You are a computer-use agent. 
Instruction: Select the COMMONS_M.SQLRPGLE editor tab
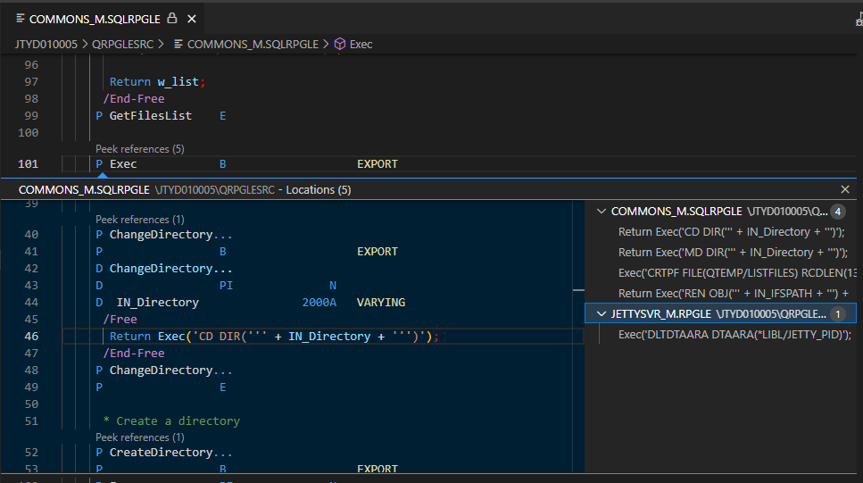point(96,18)
